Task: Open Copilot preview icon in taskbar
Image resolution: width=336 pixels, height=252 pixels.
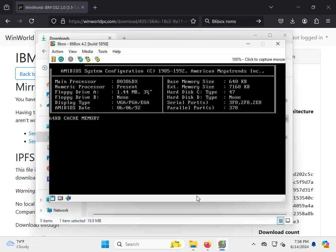Action: tap(325, 244)
